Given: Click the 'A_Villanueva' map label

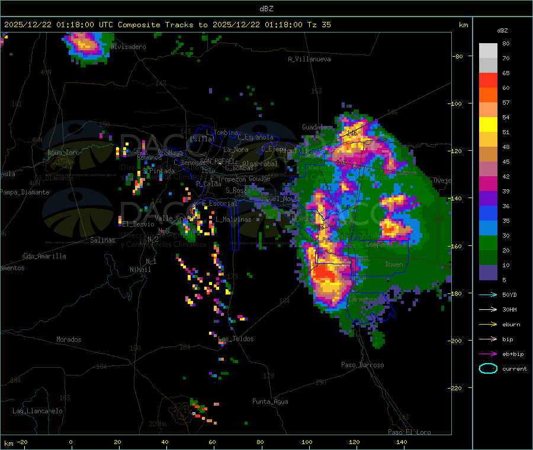Looking at the screenshot, I should point(309,59).
